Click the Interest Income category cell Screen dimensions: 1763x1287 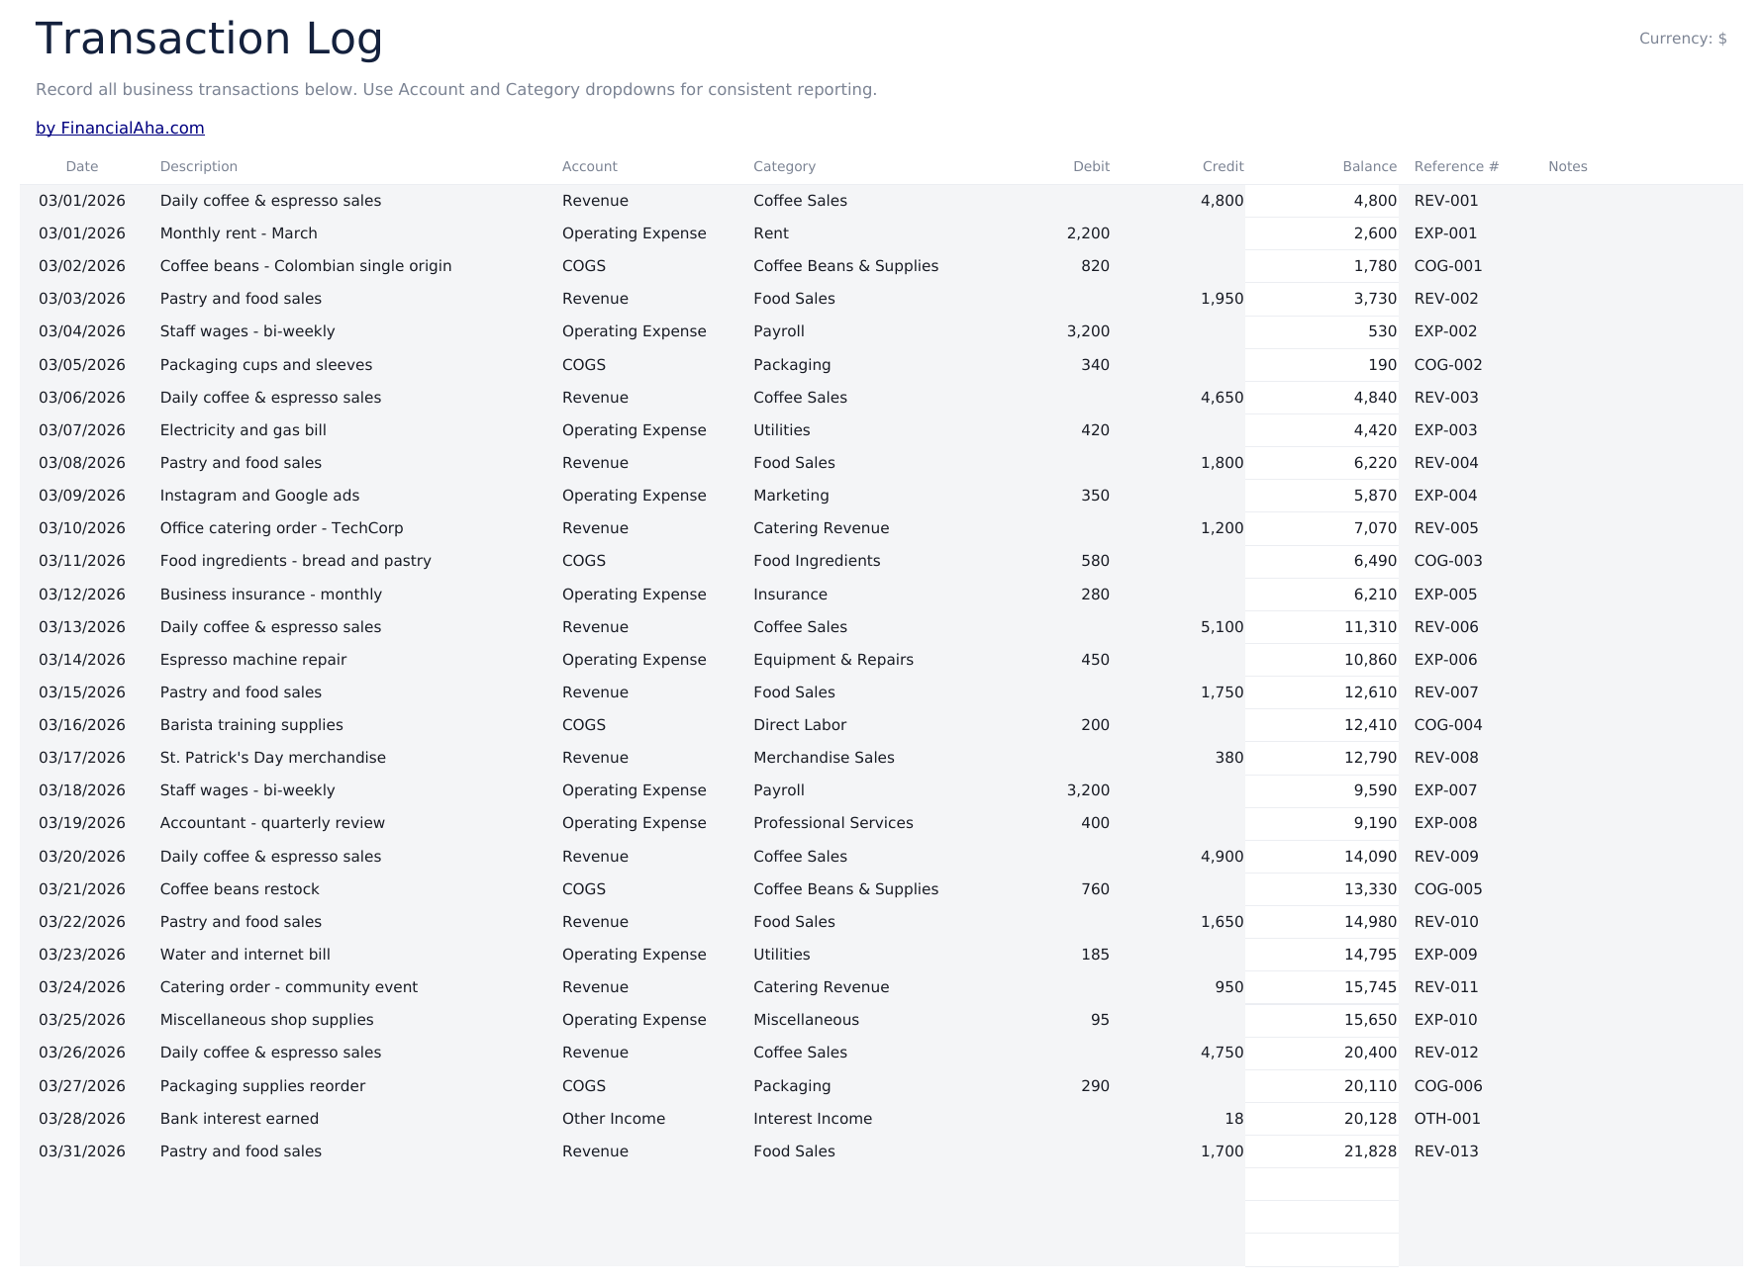pos(813,1119)
